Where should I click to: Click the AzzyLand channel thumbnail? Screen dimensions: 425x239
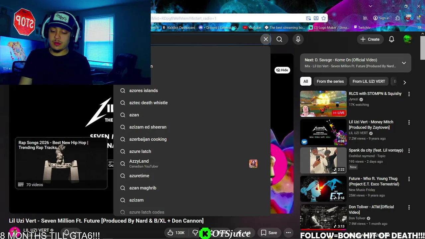(253, 164)
